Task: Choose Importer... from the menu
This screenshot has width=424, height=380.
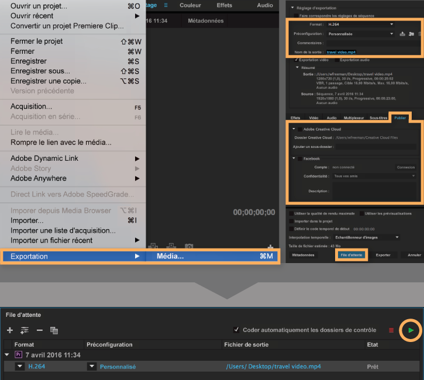Action: [73, 220]
